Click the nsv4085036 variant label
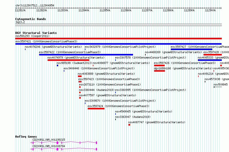This screenshot has width=229, height=152. pos(221,68)
